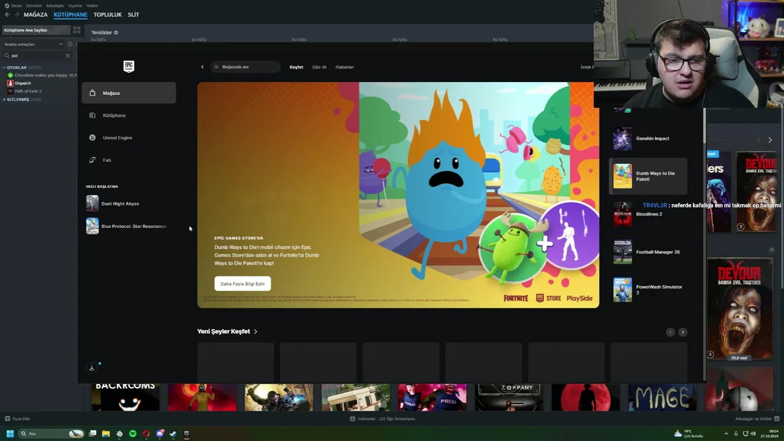The width and height of the screenshot is (784, 441).
Task: Open the Oyunlar menu in Steam
Action: [75, 6]
